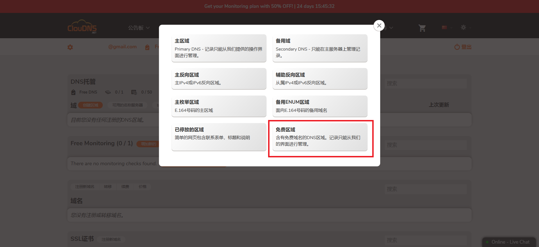The image size is (539, 247).
Task: Click the ClouDNS logo
Action: [82, 27]
